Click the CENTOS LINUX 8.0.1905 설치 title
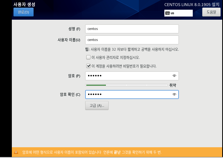The width and height of the screenshot is (223, 158). pyautogui.click(x=192, y=4)
